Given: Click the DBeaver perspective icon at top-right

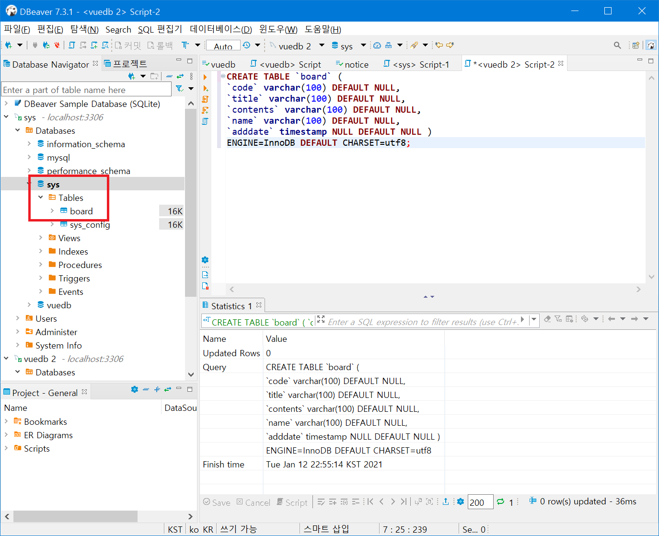Looking at the screenshot, I should point(651,46).
